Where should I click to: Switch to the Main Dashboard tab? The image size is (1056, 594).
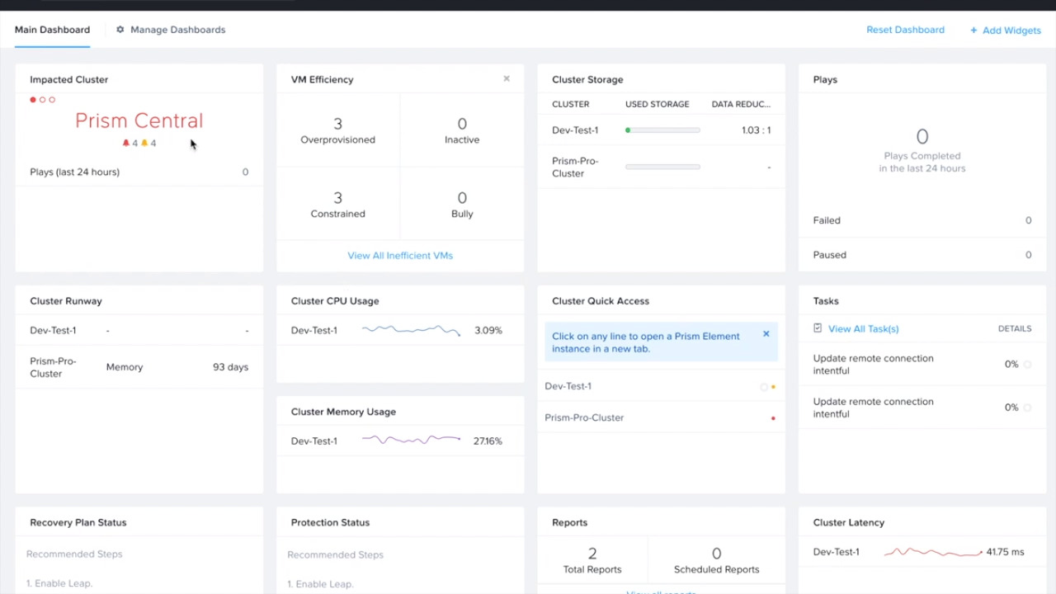(52, 30)
